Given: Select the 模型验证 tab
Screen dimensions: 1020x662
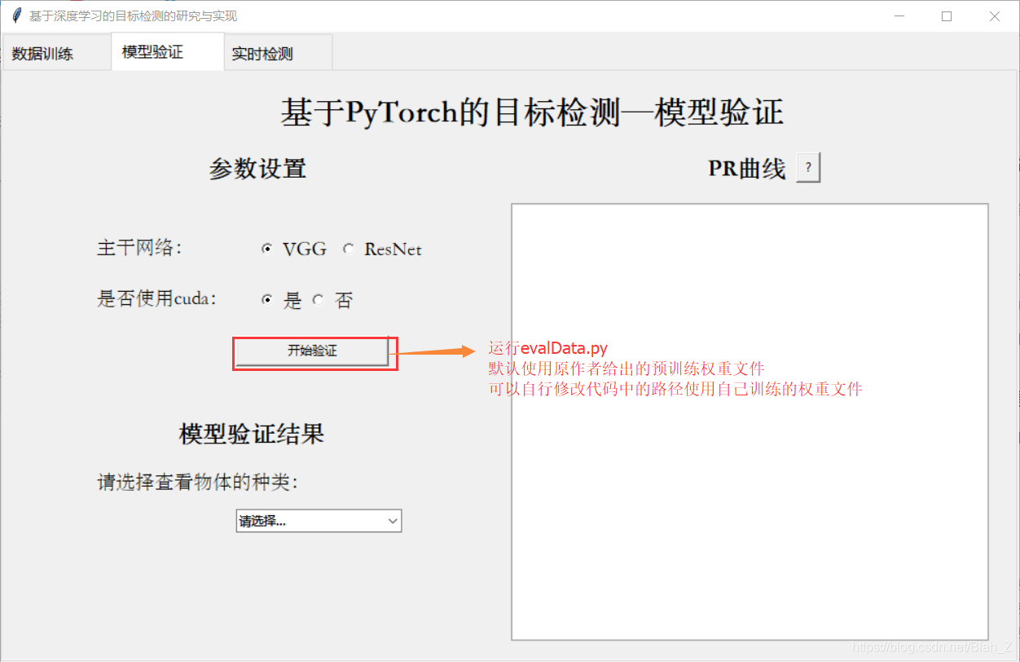Looking at the screenshot, I should click(168, 52).
